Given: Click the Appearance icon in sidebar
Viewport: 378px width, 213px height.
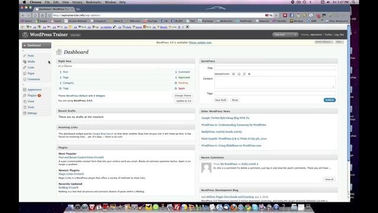Looking at the screenshot, I should [25, 89].
